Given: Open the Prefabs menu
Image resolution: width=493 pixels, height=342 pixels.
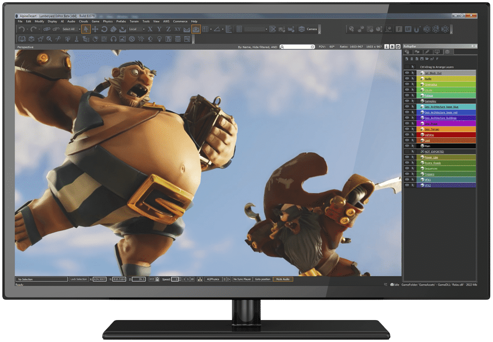Looking at the screenshot, I should pos(121,21).
